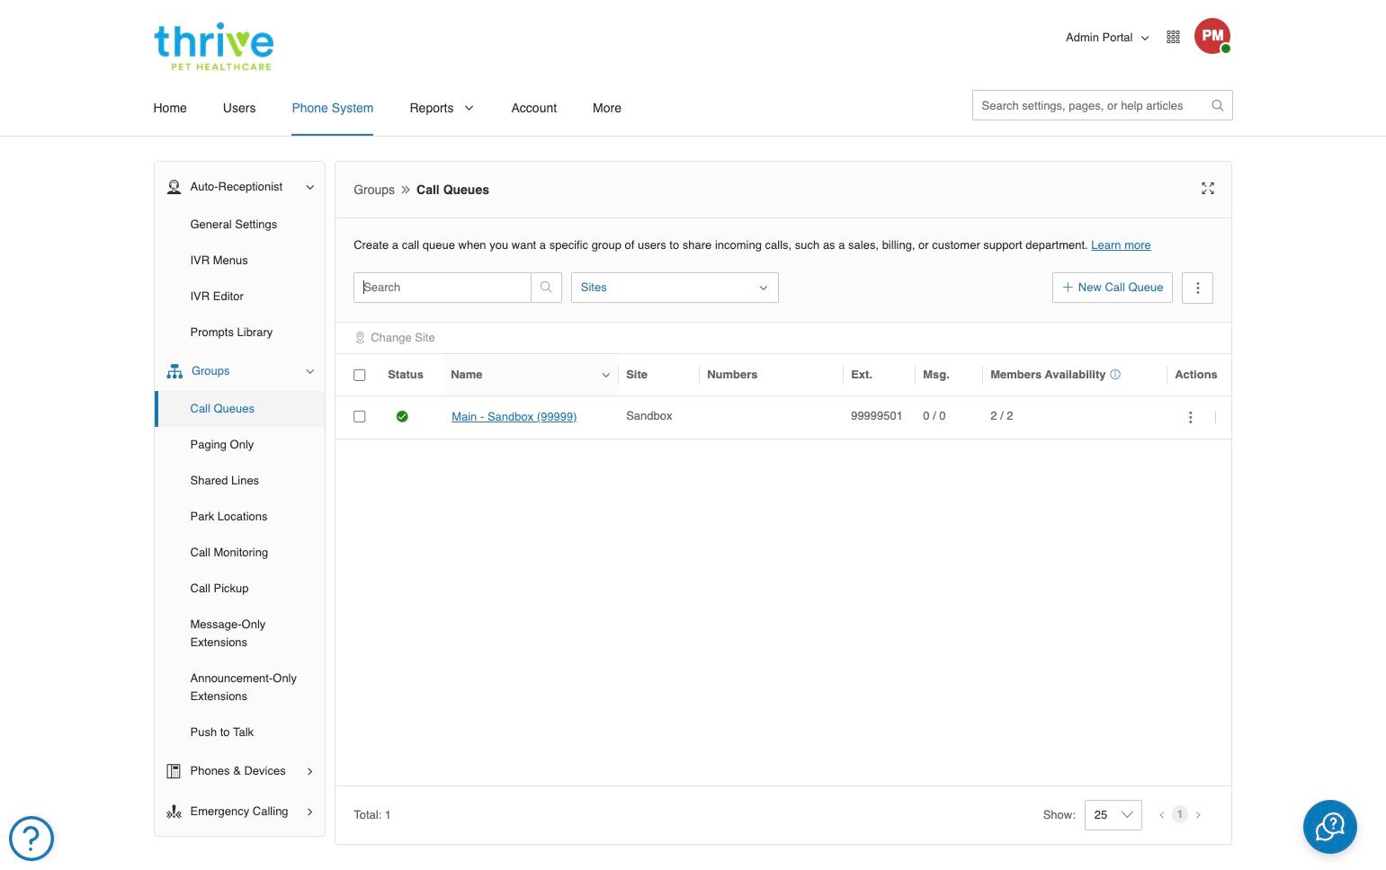Screen dimensions: 1386x870
Task: Open the live chat support bubble
Action: [1329, 827]
